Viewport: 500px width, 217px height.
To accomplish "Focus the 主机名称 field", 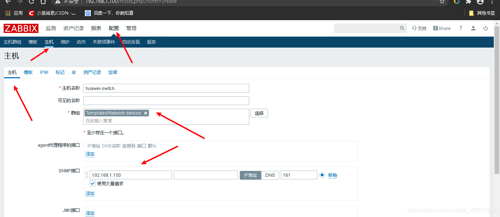I will pos(166,88).
